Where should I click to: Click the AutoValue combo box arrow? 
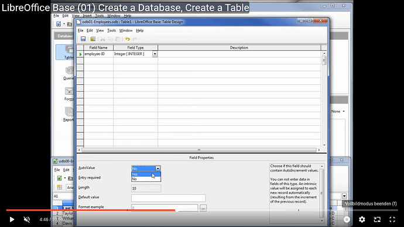click(158, 168)
